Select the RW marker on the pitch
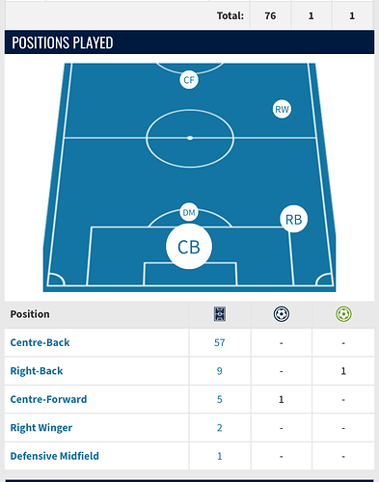 click(282, 109)
